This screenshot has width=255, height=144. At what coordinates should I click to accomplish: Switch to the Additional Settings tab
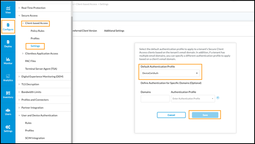click(x=114, y=31)
